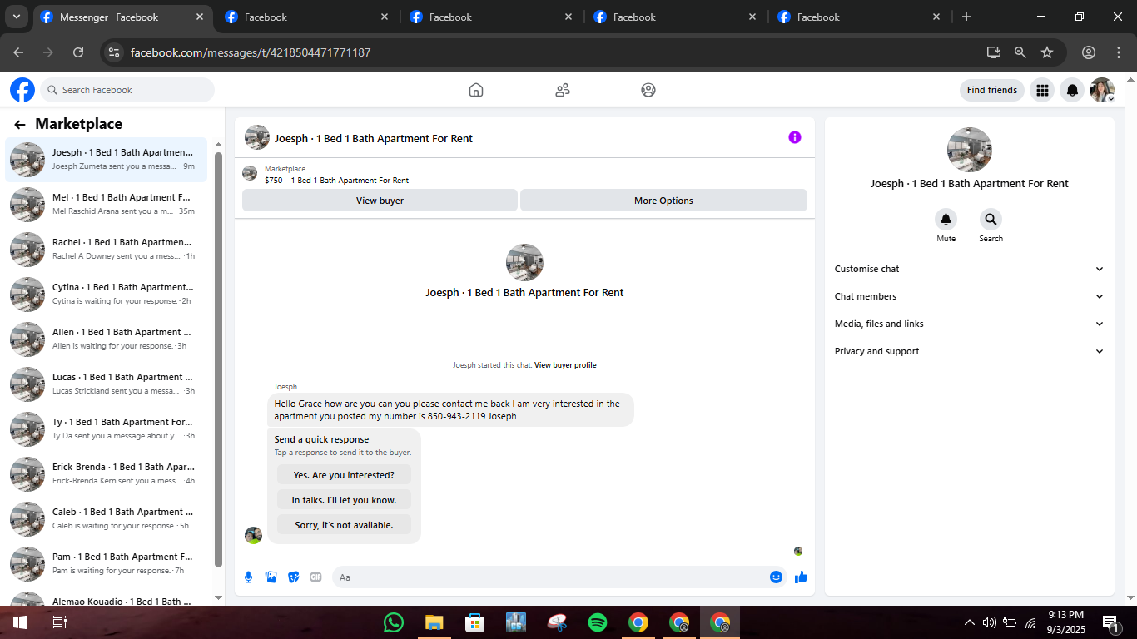Viewport: 1137px width, 639px height.
Task: Open the View buyer profile link
Action: [x=565, y=365]
